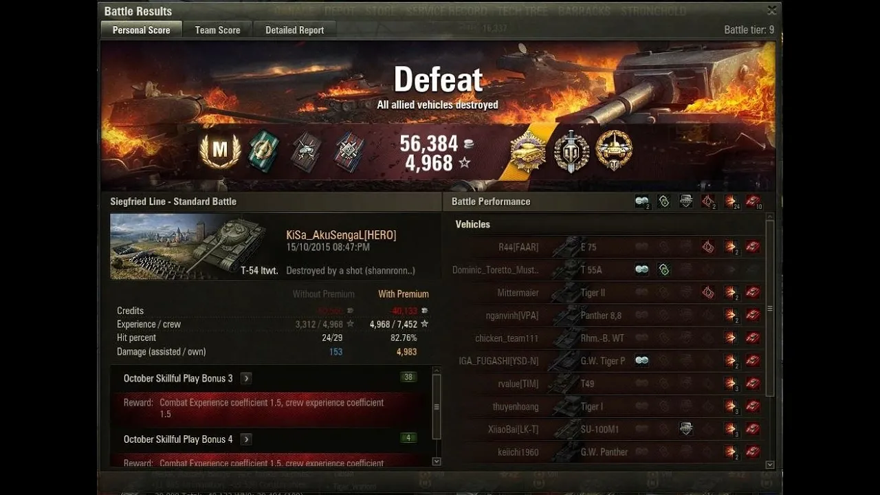
Task: Click the missions list scrollbar handle
Action: point(436,406)
